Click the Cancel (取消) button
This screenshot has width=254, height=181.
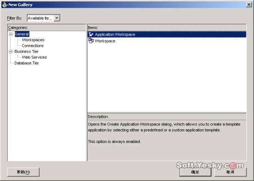click(x=230, y=172)
